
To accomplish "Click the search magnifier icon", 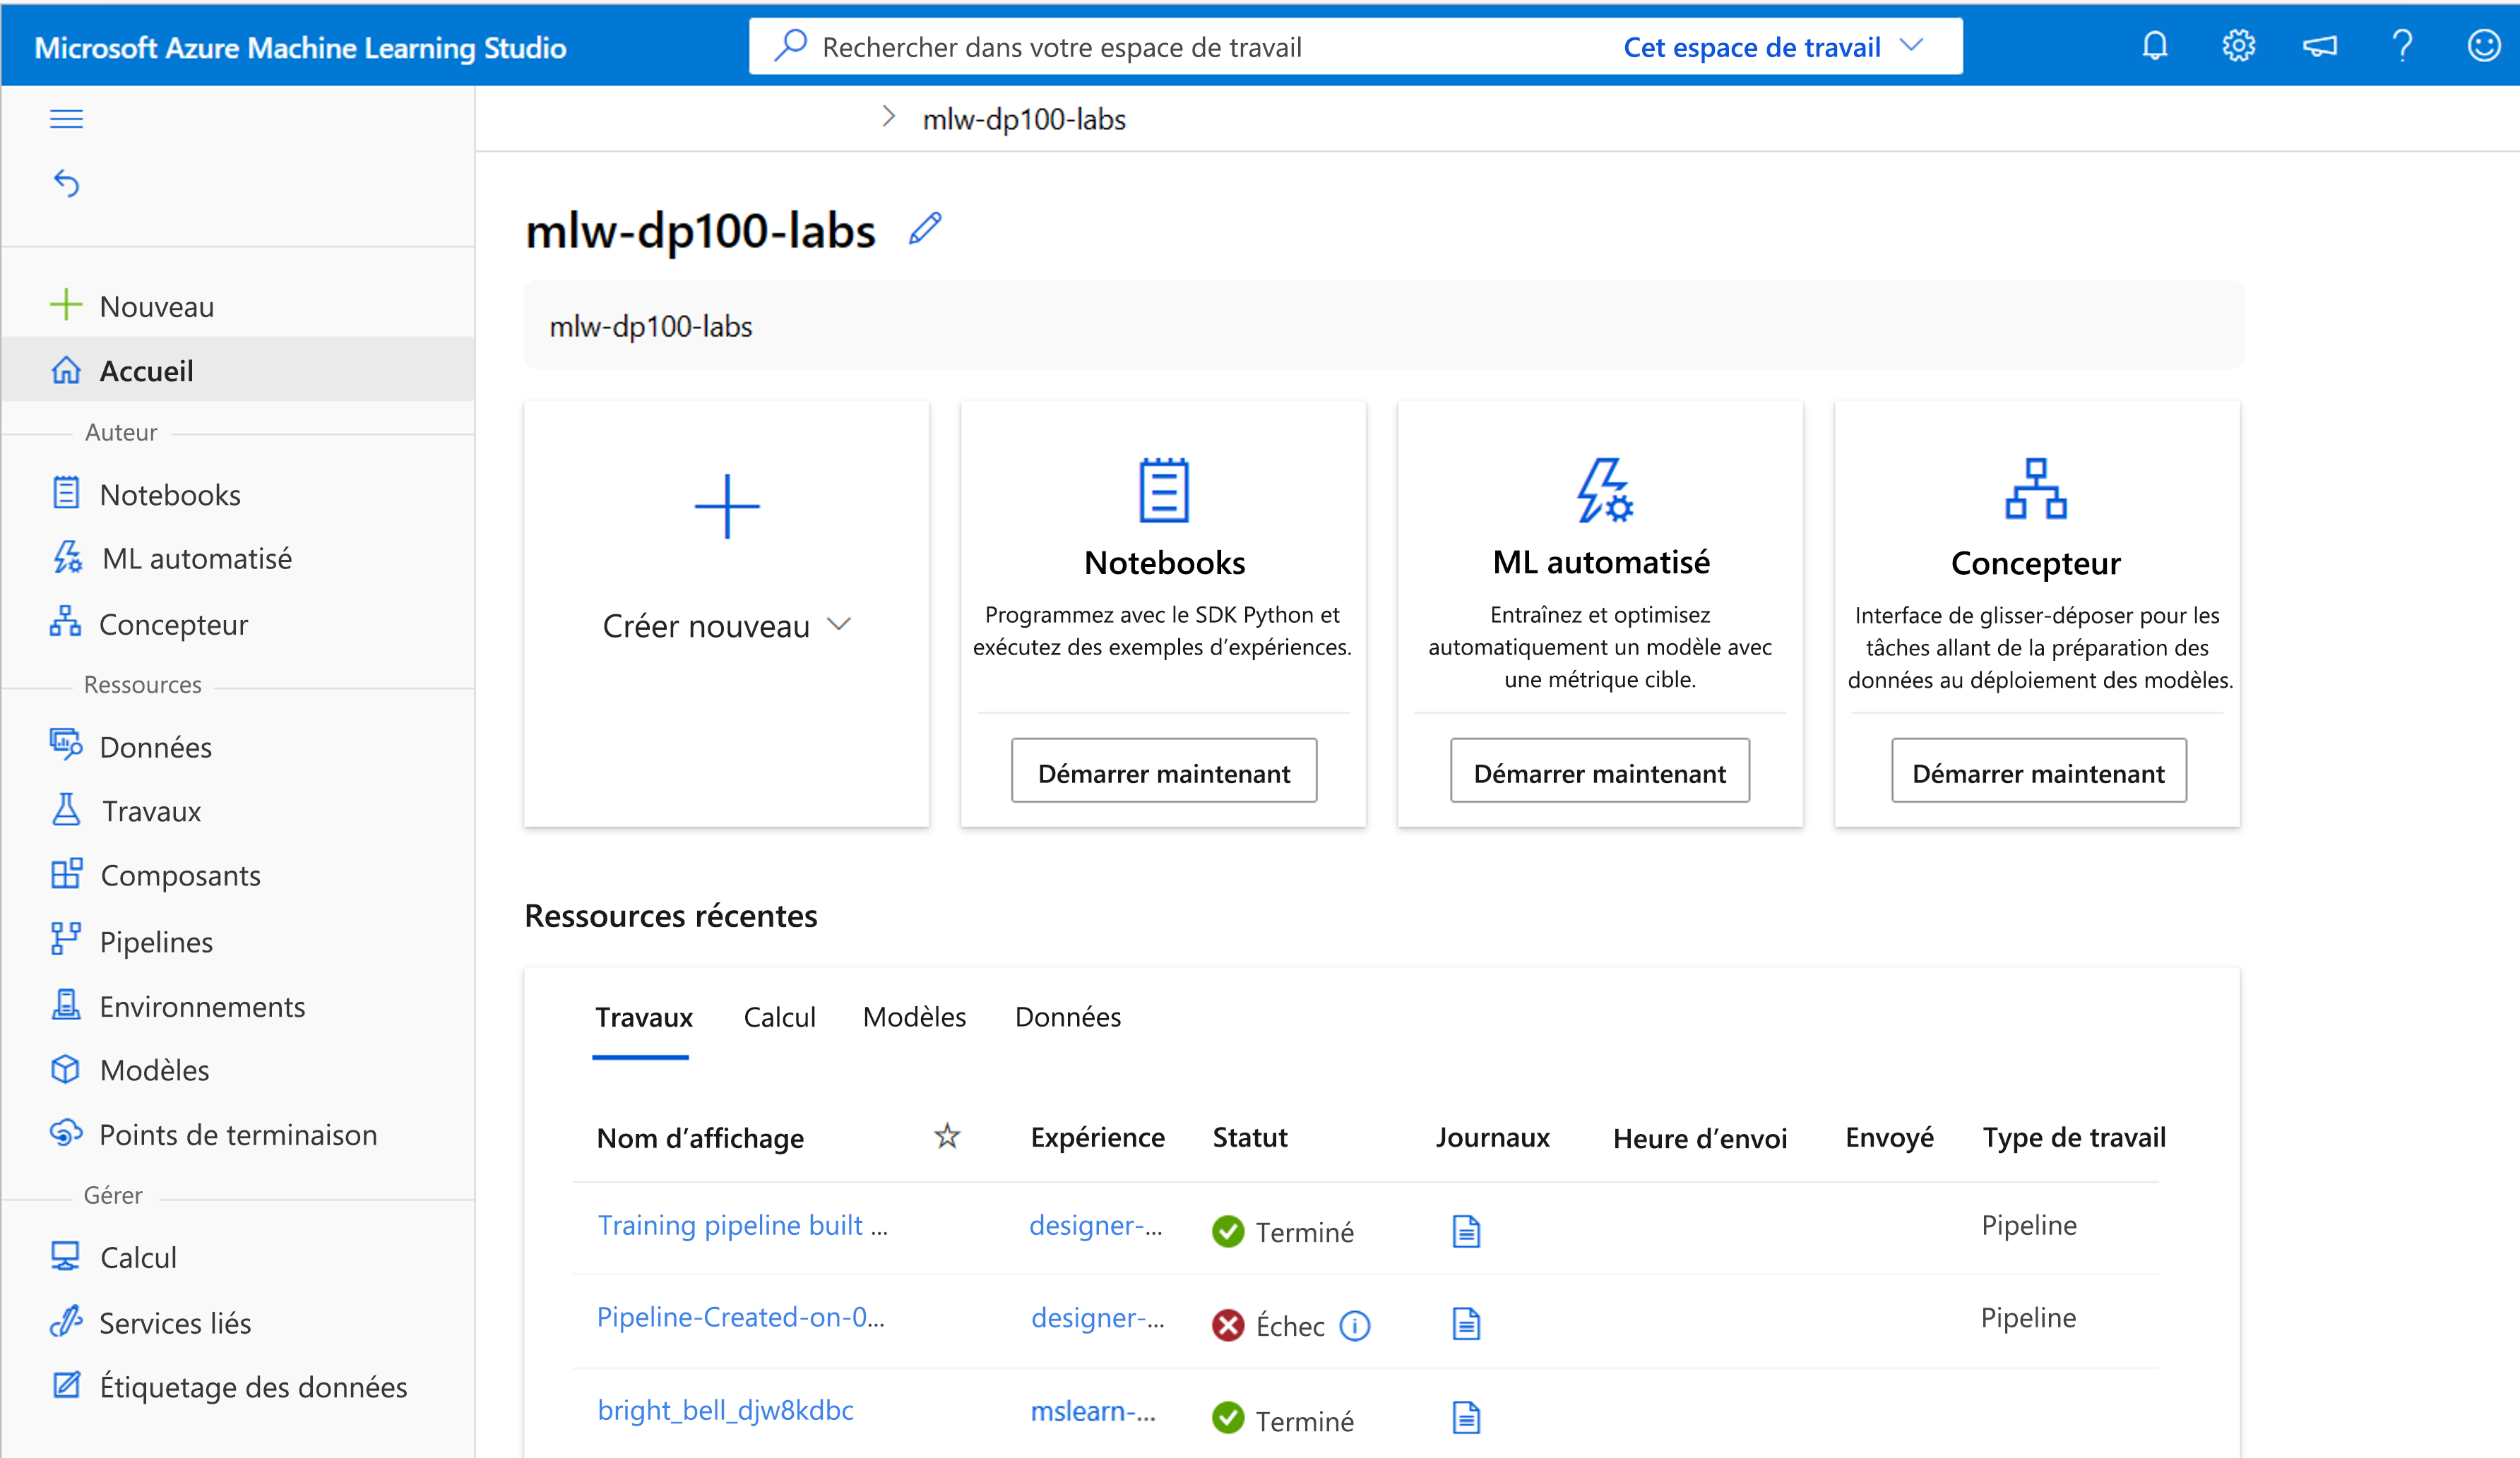I will click(790, 46).
